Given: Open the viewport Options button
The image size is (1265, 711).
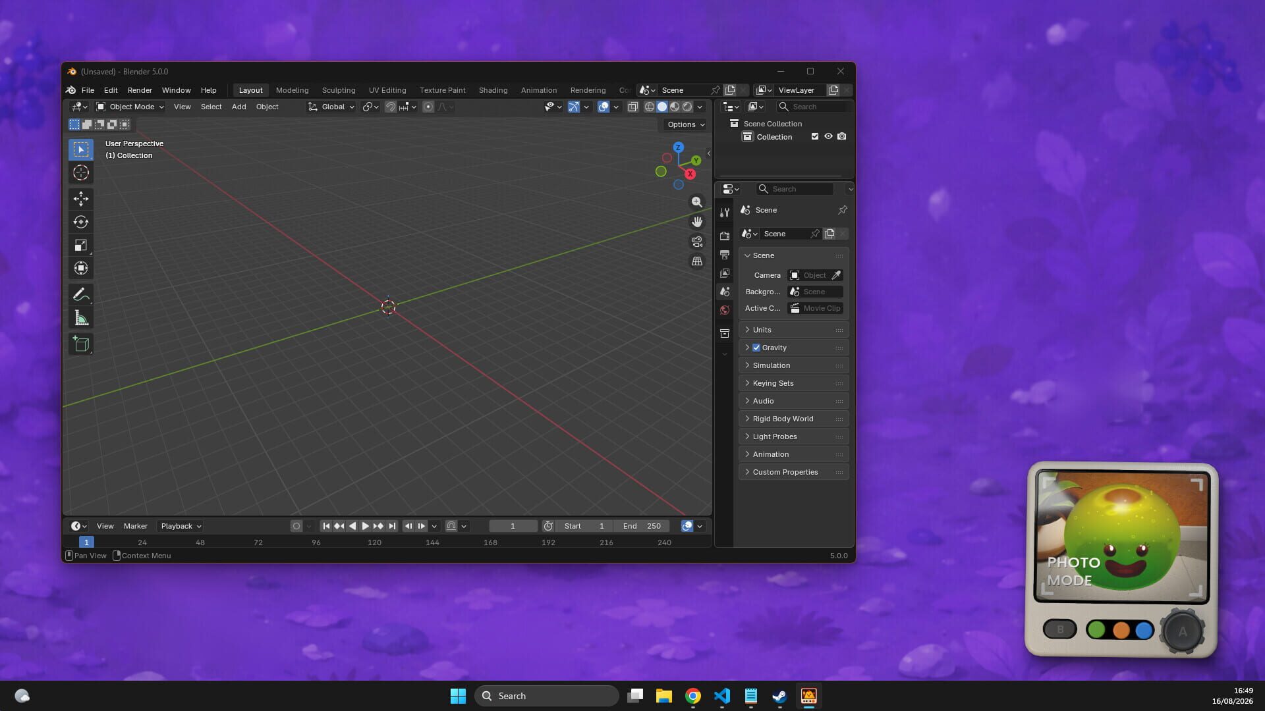Looking at the screenshot, I should [x=685, y=124].
